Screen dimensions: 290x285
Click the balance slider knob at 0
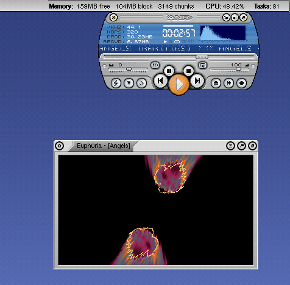click(129, 69)
